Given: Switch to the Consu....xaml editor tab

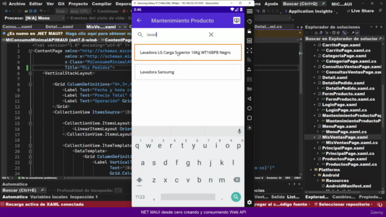Looking at the screenshot, I should 17,27.
